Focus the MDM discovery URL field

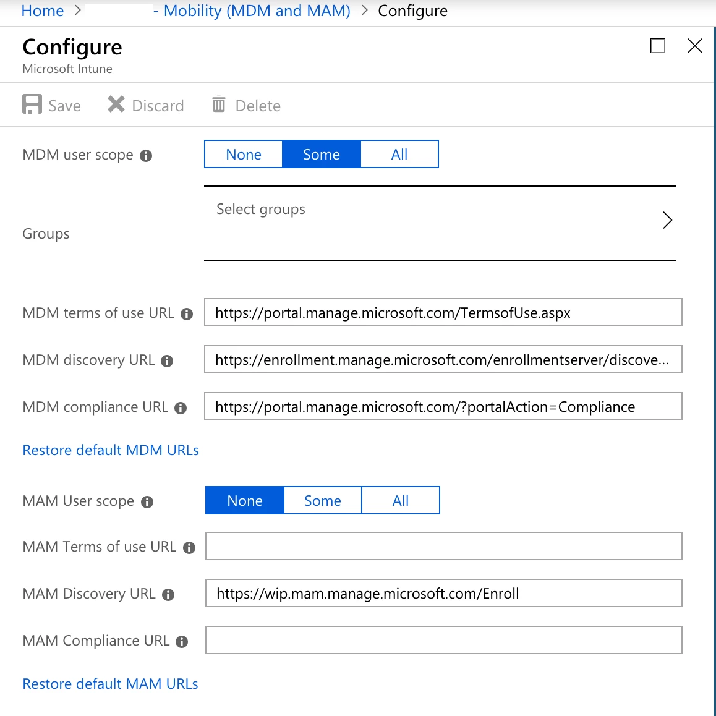coord(443,359)
